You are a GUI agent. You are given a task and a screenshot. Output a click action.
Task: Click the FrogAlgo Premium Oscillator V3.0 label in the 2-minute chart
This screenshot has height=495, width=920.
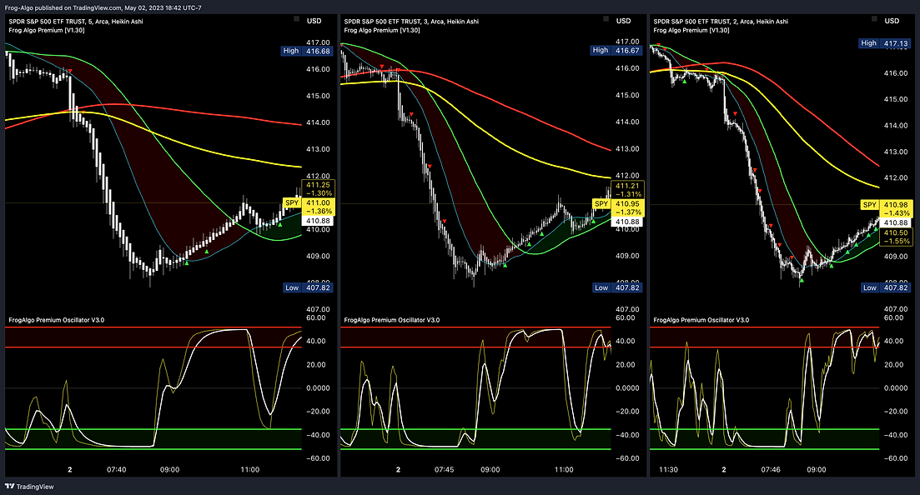point(701,320)
